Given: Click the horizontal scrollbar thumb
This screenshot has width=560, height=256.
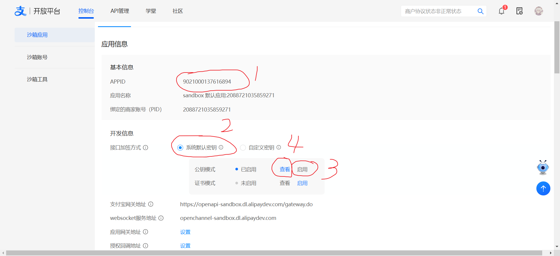Looking at the screenshot, I should pos(274,253).
